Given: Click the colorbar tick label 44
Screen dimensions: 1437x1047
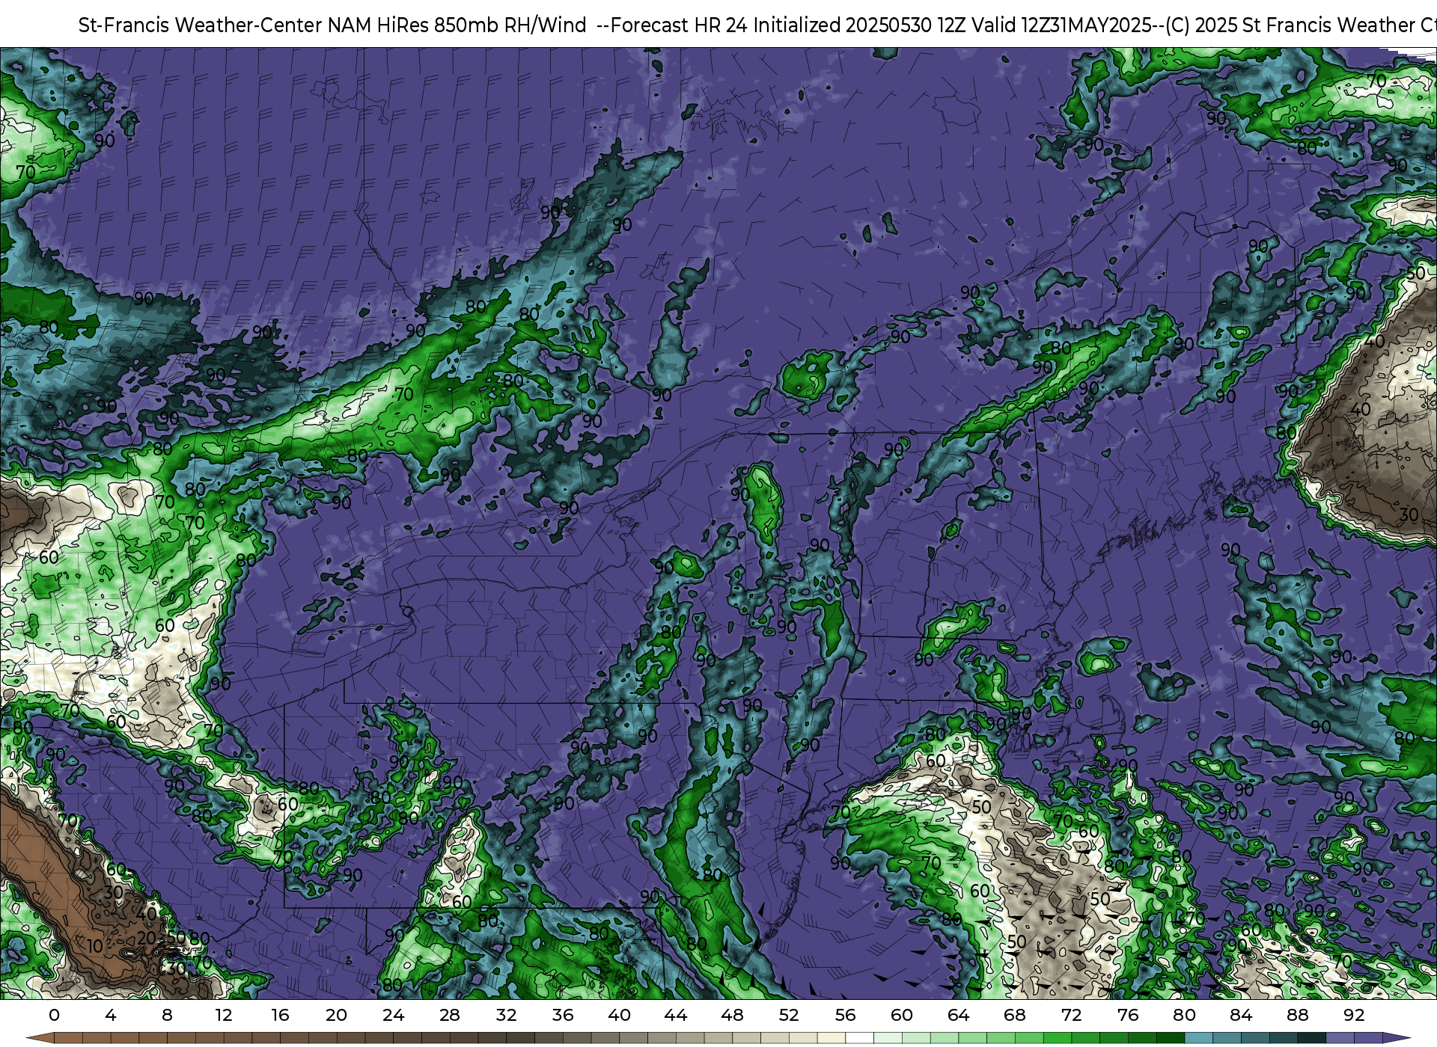Looking at the screenshot, I should coord(676,1015).
